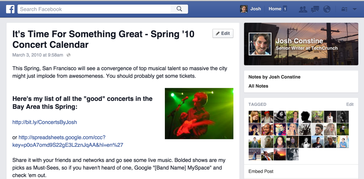The image size is (364, 179).
Task: Click the public audience globe icon
Action: pyautogui.click(x=69, y=55)
